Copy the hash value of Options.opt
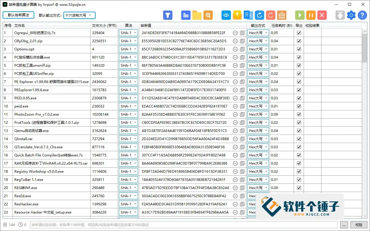Screen dimensions: 370x231 [242, 49]
